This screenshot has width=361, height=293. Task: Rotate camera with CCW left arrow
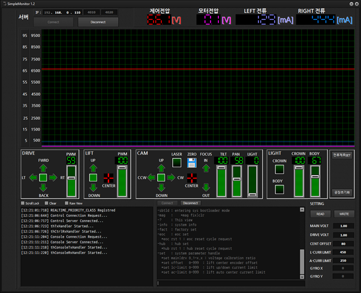click(151, 177)
